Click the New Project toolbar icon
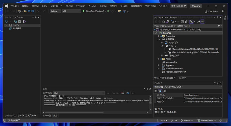 click(x=19, y=11)
